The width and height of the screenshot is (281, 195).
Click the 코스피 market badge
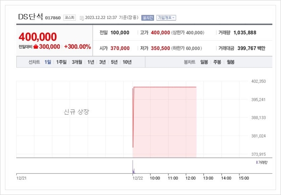click(x=70, y=18)
